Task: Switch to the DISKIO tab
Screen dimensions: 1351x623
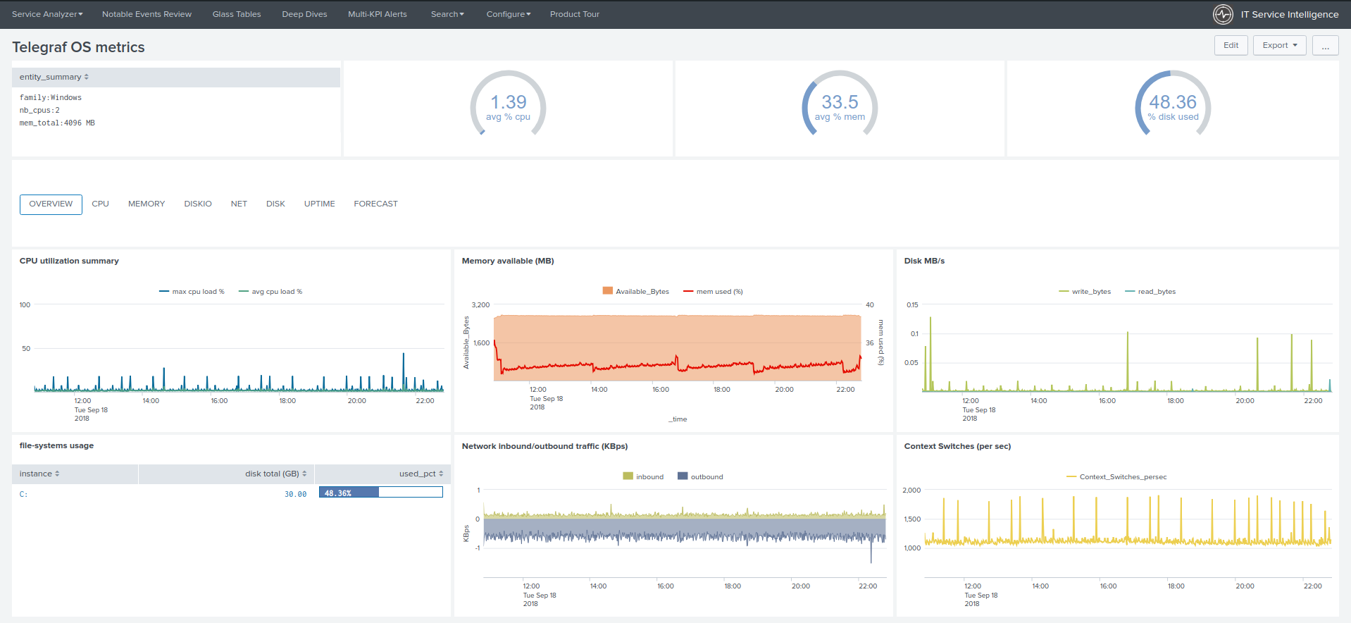Action: (198, 204)
